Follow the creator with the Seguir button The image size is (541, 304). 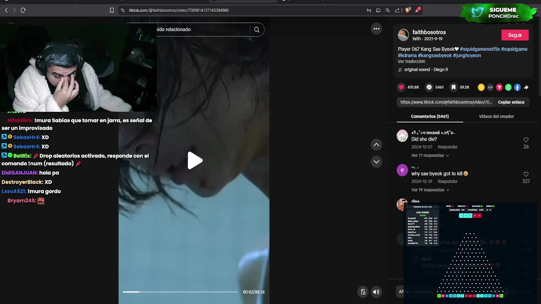point(515,35)
